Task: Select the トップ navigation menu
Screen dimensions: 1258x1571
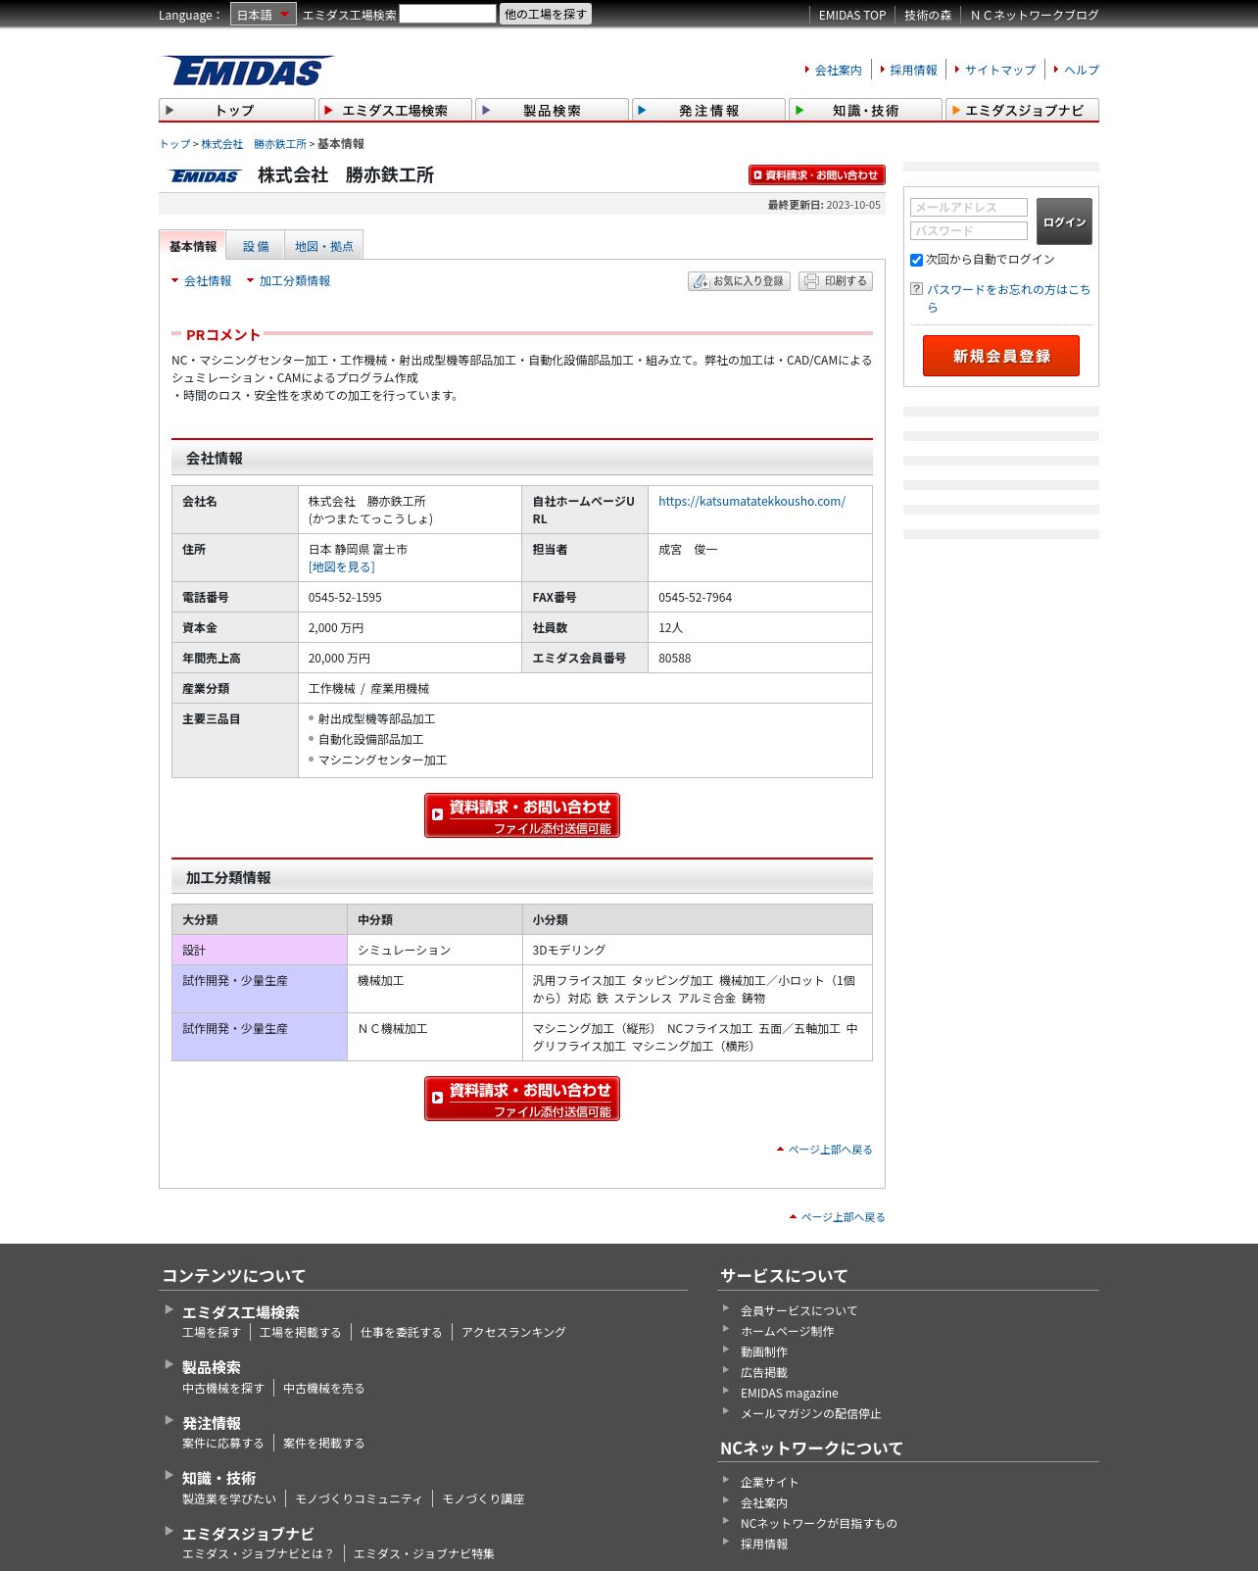Action: tap(237, 110)
